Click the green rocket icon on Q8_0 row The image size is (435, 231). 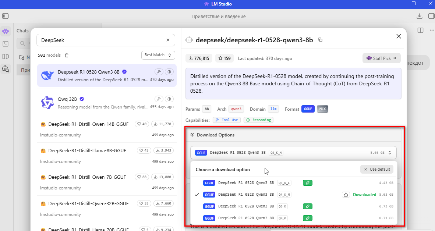[308, 218]
